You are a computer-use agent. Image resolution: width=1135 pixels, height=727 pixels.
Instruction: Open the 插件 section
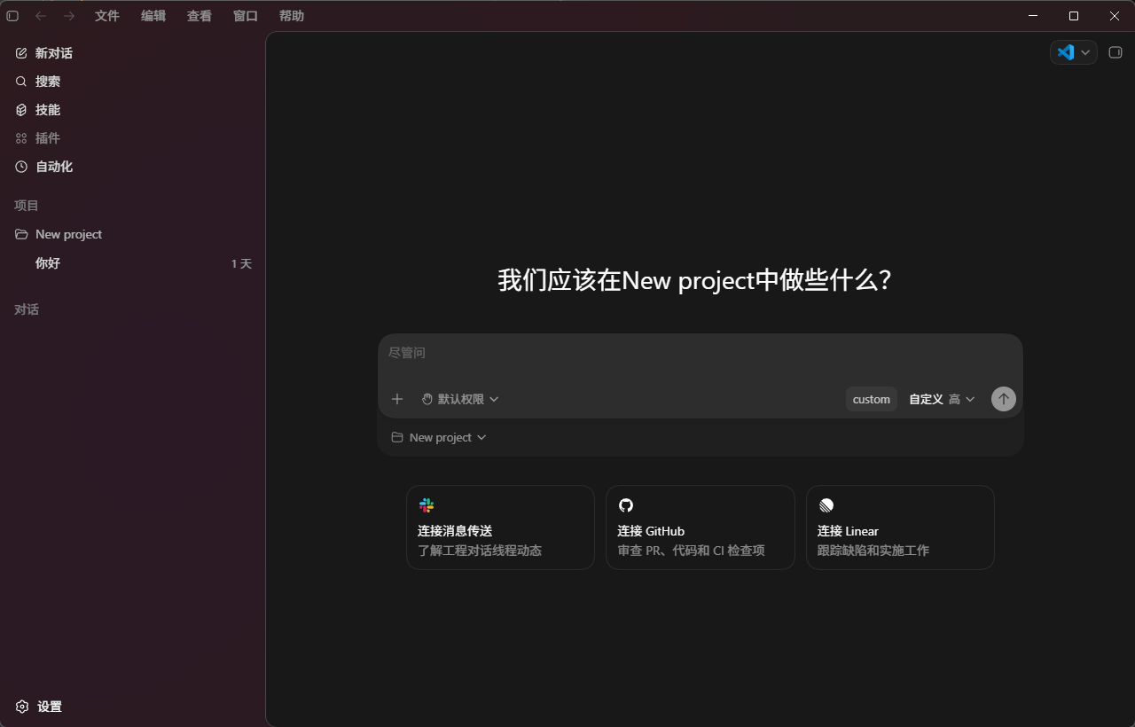pyautogui.click(x=133, y=138)
